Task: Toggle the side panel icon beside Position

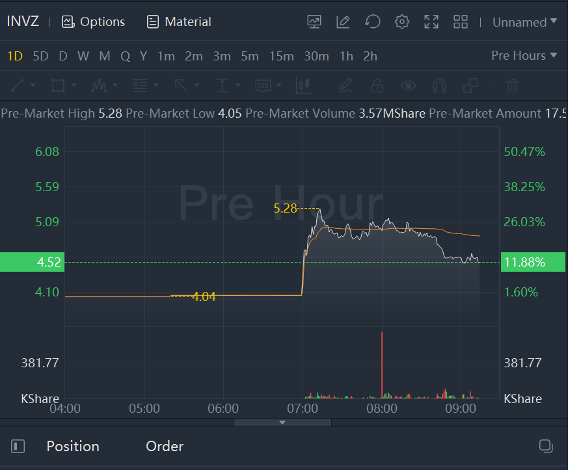Action: click(18, 446)
